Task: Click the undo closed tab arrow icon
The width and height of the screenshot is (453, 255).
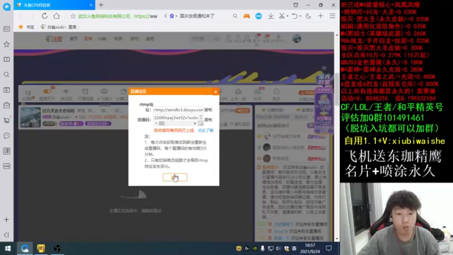Action: (x=294, y=16)
